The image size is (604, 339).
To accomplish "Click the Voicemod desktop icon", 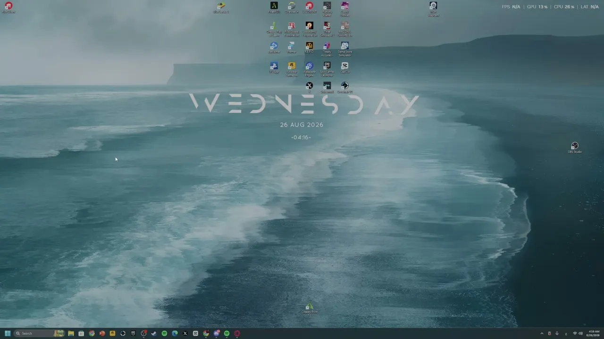I will [327, 88].
